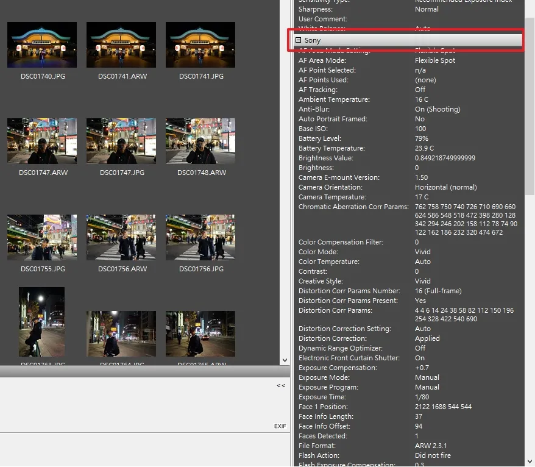Select the DSC01741.ARW thumbnail
This screenshot has width=535, height=467.
coord(121,45)
